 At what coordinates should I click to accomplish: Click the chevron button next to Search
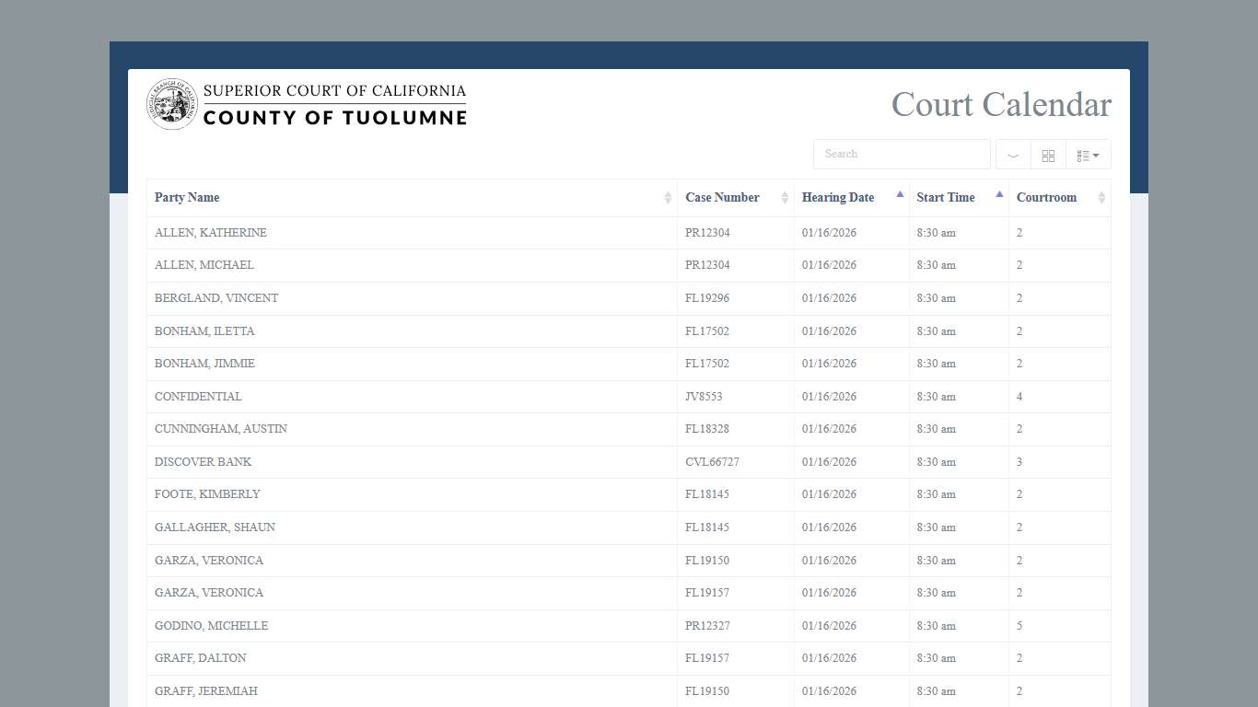[1013, 155]
